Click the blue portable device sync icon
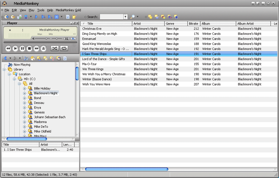 click(x=26, y=17)
